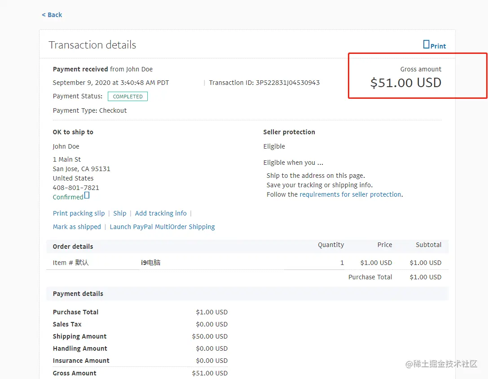Click the Transaction details heading
The width and height of the screenshot is (488, 379).
point(92,45)
